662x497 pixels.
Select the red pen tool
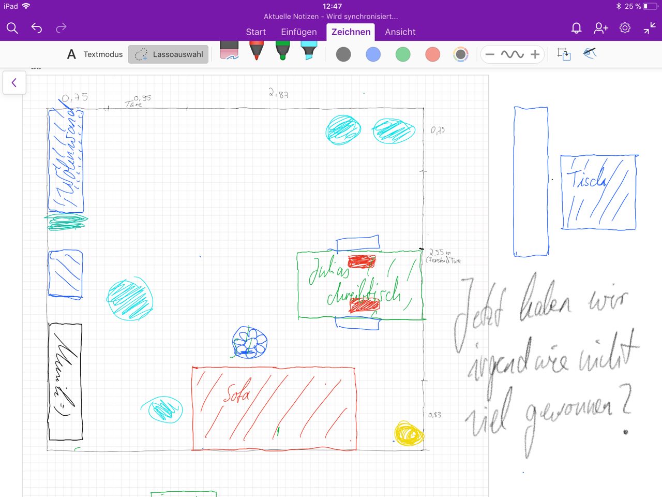[257, 52]
